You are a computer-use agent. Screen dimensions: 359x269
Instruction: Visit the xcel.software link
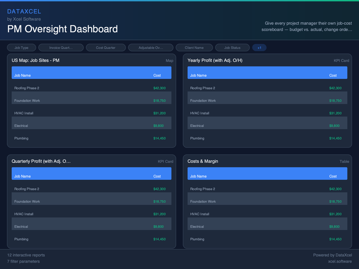click(340, 261)
